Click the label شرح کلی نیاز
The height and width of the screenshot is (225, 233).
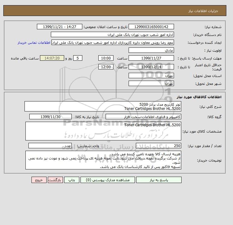click(210, 107)
